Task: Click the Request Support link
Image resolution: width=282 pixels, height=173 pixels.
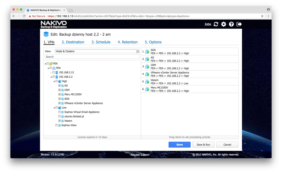Action: 140,155
